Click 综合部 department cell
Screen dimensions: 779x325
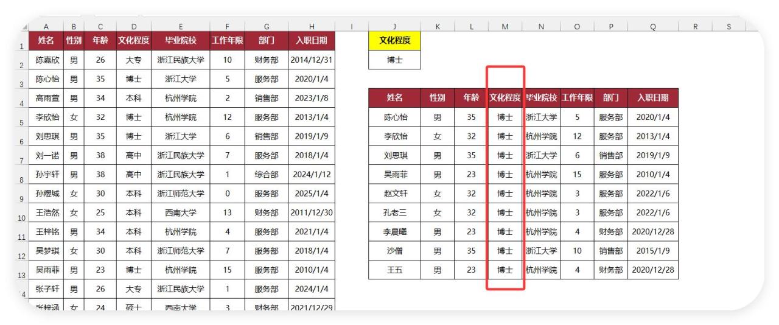click(267, 174)
